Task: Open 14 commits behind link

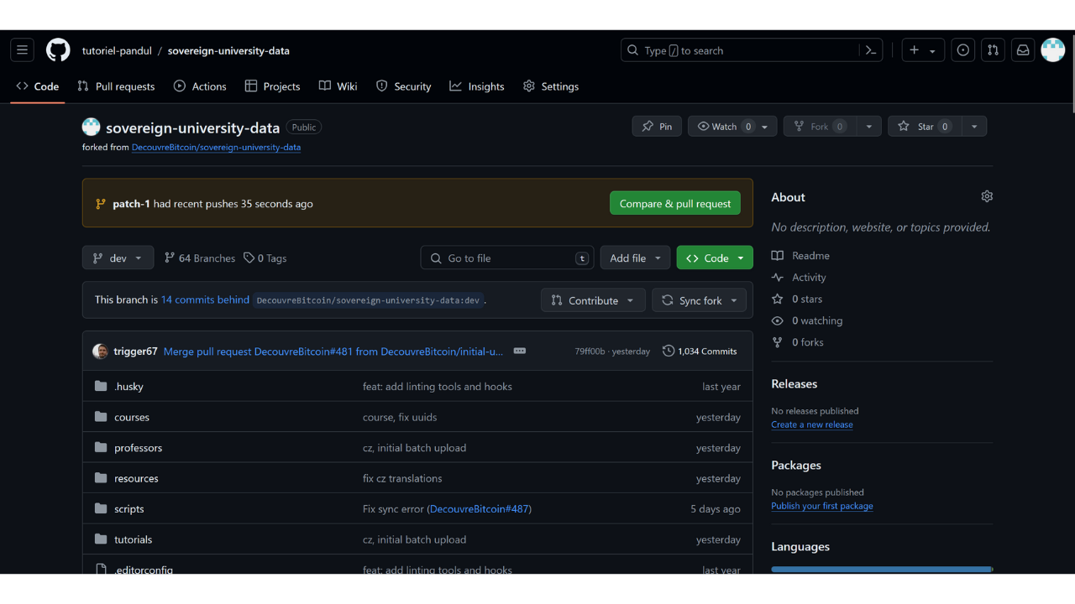Action: pos(205,299)
